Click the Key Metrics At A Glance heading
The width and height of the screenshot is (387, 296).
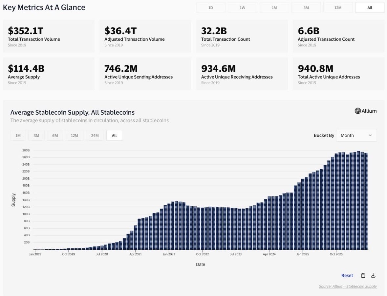[44, 8]
